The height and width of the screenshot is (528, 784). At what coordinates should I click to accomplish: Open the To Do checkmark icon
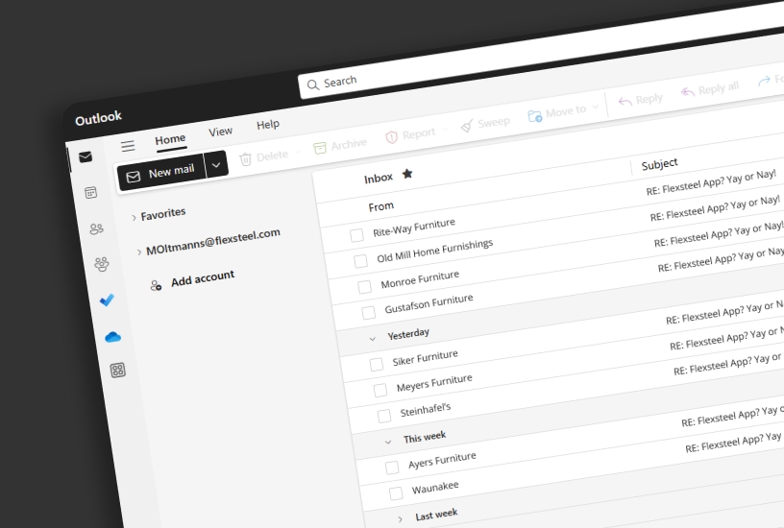pos(107,300)
